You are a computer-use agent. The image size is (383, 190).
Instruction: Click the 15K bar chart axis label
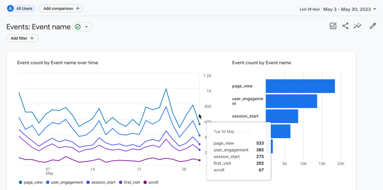322,164
